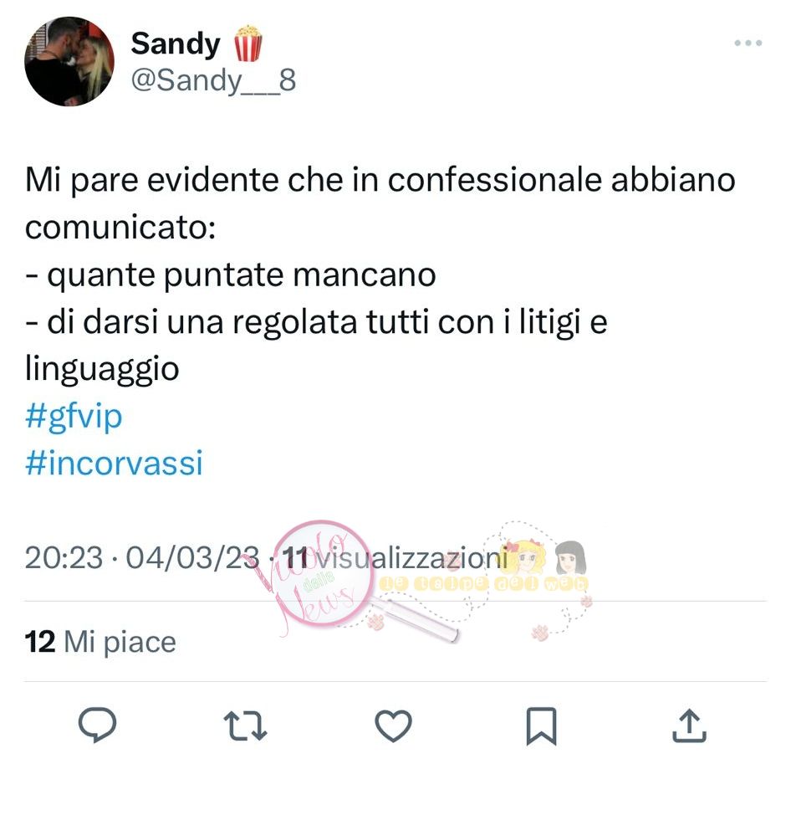Visit the @Sandy___8 handle
The image size is (791, 815).
tap(213, 80)
